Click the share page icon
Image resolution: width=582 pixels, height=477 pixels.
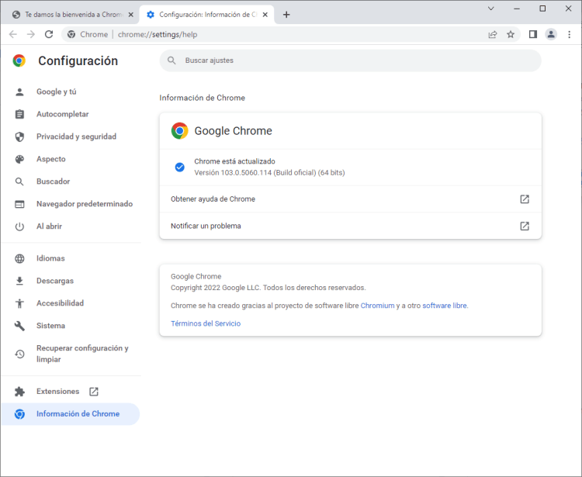(493, 34)
